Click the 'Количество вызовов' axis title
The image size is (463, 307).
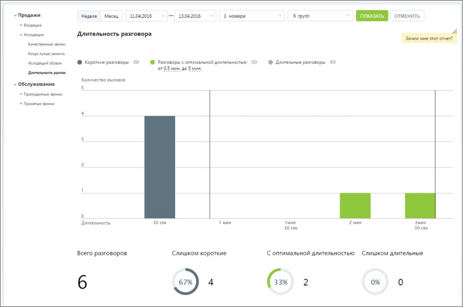click(x=103, y=80)
